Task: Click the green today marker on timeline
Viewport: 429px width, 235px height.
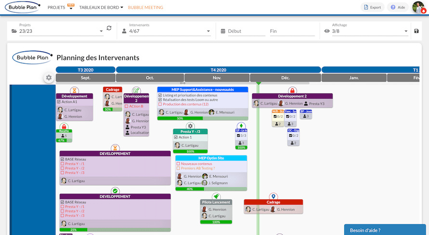Action: click(258, 83)
